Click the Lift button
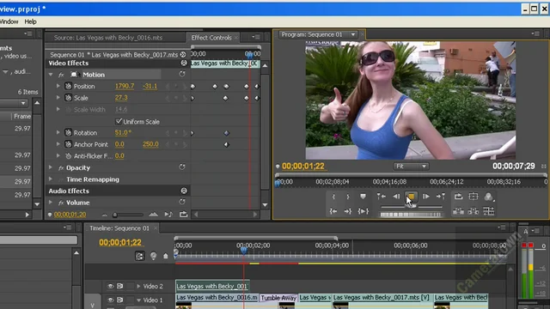The image size is (550, 309). tap(458, 211)
